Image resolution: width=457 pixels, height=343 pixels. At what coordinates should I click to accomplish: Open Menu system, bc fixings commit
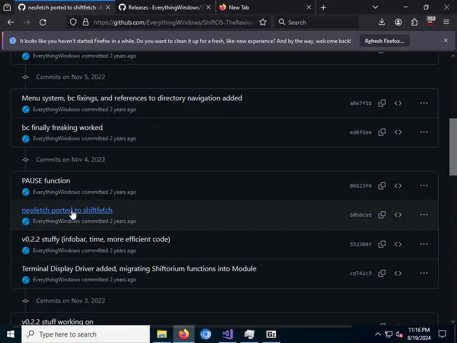tap(132, 98)
